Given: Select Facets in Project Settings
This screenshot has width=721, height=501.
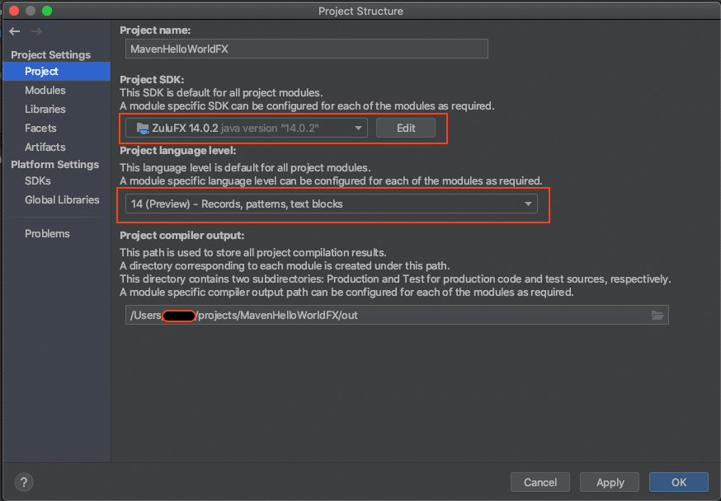Looking at the screenshot, I should point(40,128).
